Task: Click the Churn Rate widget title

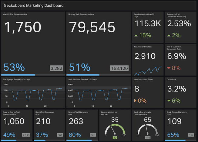Action: tap(171, 79)
